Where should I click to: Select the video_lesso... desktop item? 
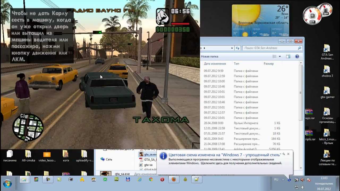point(47,156)
